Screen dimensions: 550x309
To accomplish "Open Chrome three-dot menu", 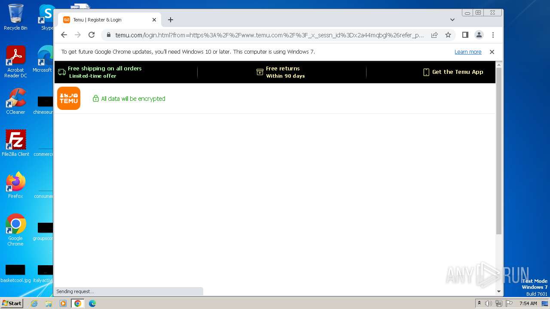I will coord(493,35).
